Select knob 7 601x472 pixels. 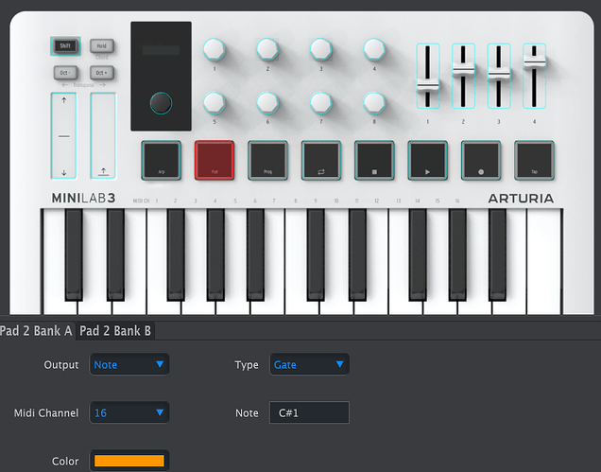point(320,103)
